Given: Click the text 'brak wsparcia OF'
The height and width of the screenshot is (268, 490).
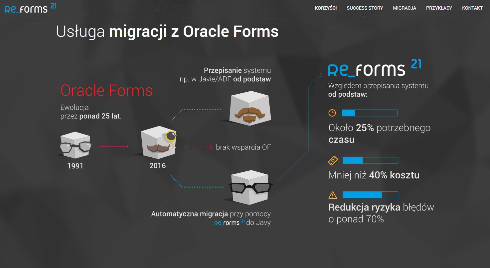Looking at the screenshot, I should [x=243, y=147].
